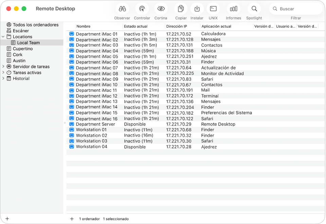The height and width of the screenshot is (224, 326).
Task: Click the Observar toolbar icon
Action: 122,8
